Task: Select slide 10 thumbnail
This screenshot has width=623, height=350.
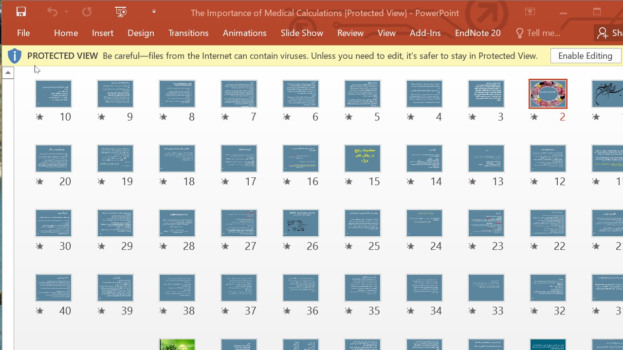Action: (54, 94)
